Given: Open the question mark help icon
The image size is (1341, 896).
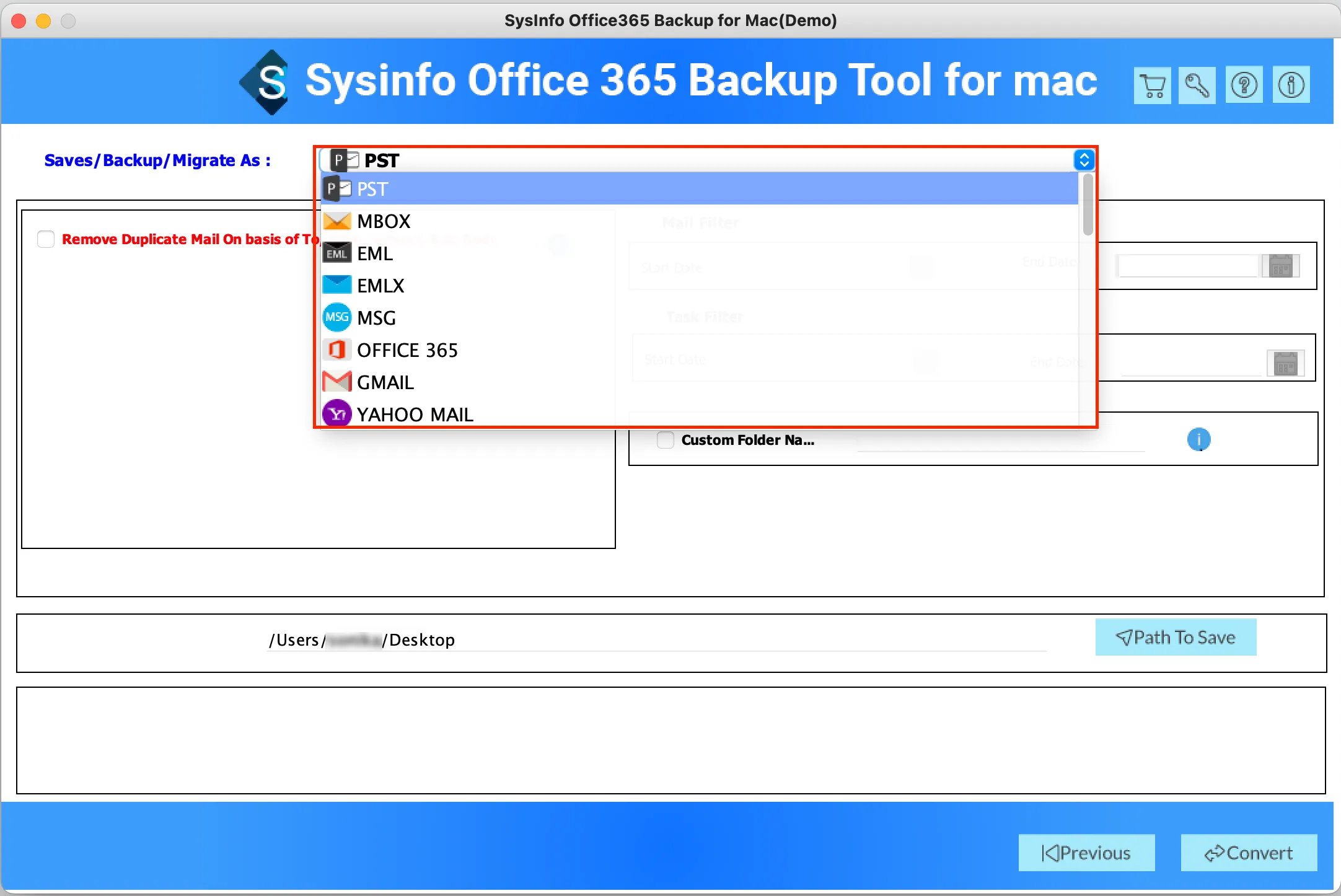Looking at the screenshot, I should tap(1244, 86).
